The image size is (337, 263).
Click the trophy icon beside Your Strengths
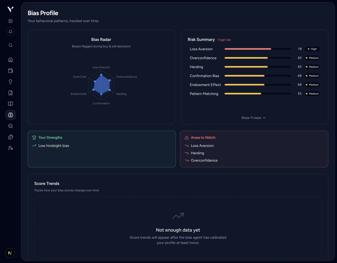34,138
